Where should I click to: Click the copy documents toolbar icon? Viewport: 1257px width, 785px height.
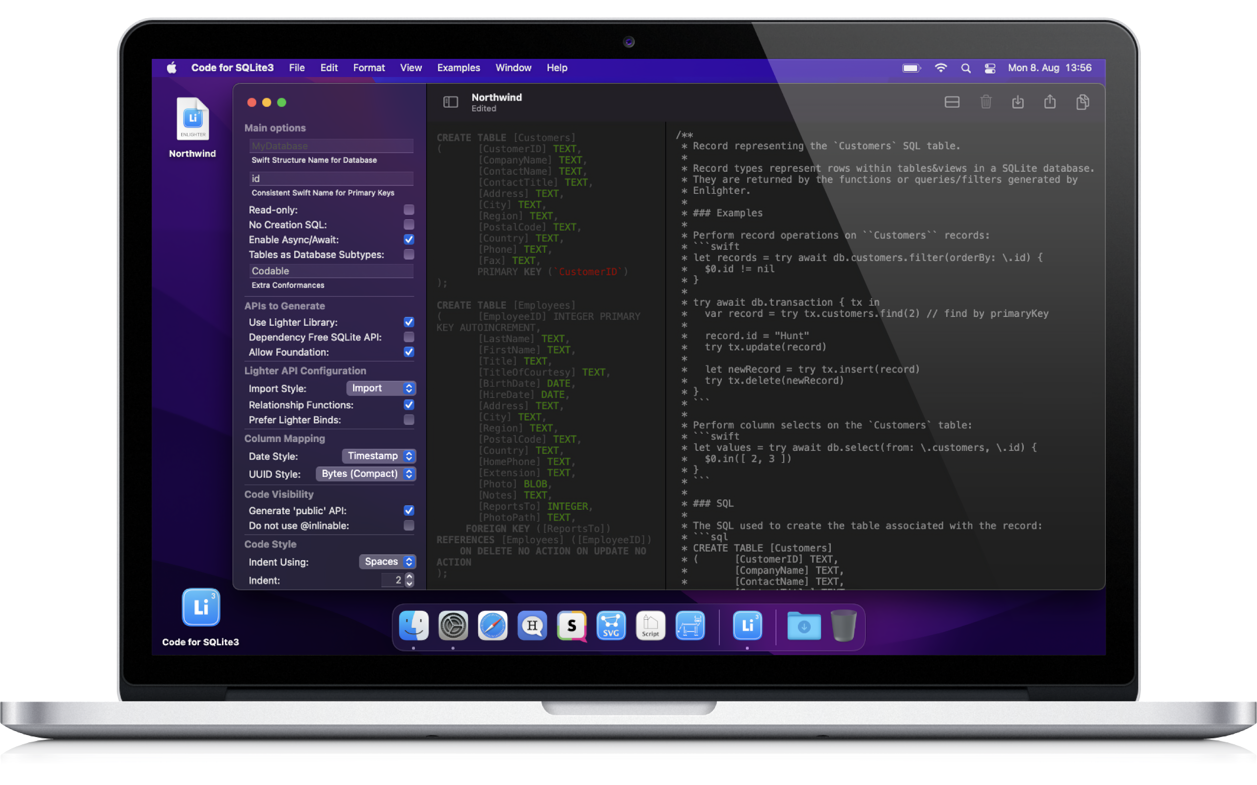pyautogui.click(x=1083, y=102)
